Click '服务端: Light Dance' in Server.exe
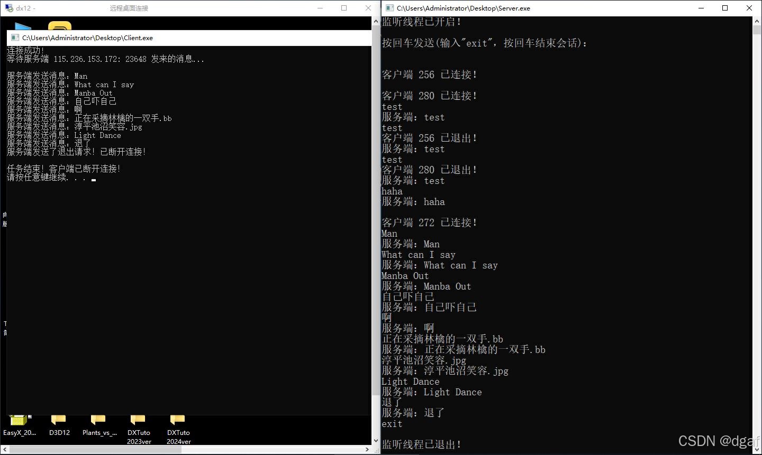Screen dimensions: 762x455 click(432, 392)
